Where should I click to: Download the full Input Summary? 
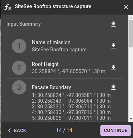tap(113, 24)
